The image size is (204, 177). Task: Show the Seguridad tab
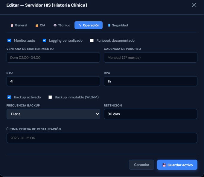click(x=118, y=25)
